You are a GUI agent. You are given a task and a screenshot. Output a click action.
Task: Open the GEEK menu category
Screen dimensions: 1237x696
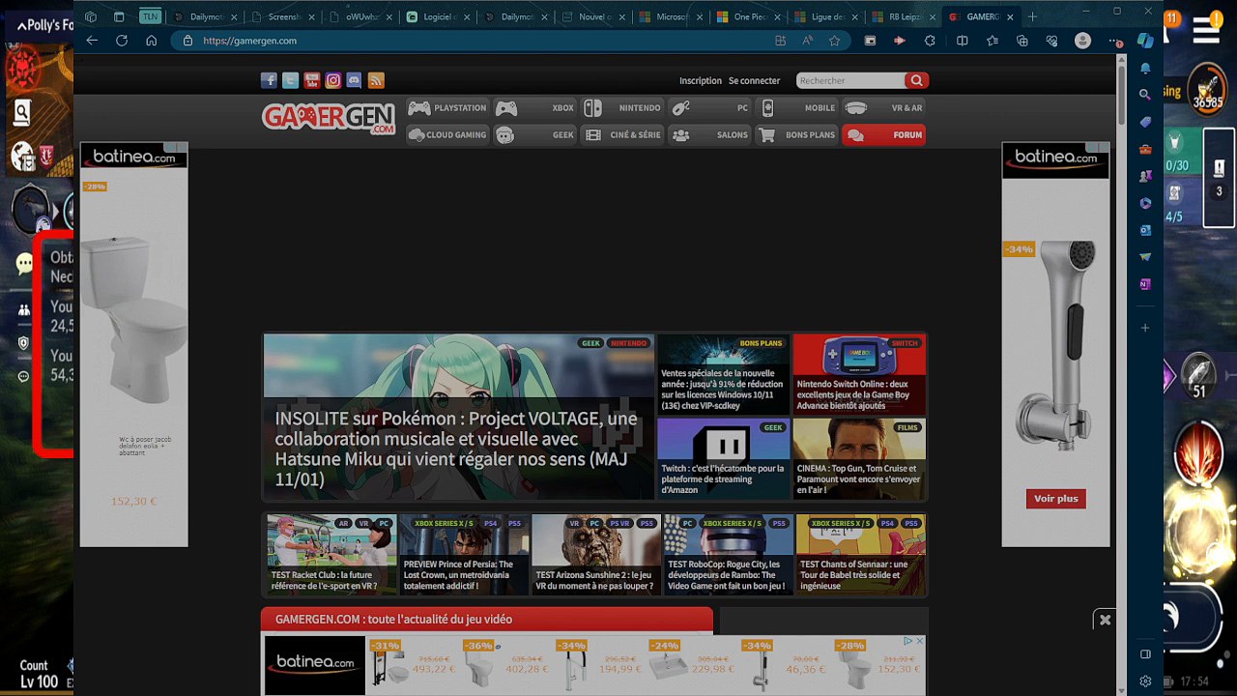[x=535, y=135]
